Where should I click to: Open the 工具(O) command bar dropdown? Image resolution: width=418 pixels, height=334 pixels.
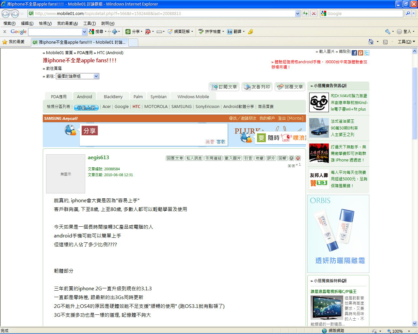pyautogui.click(x=406, y=42)
